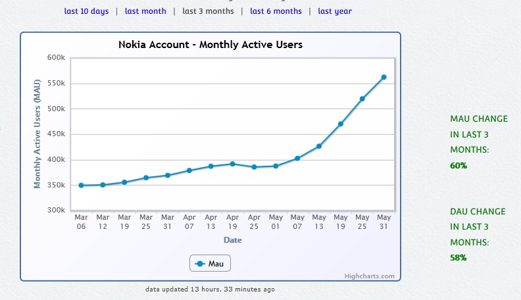Click the Apr 25 data point
Screen dimensions: 521x300
pos(254,167)
